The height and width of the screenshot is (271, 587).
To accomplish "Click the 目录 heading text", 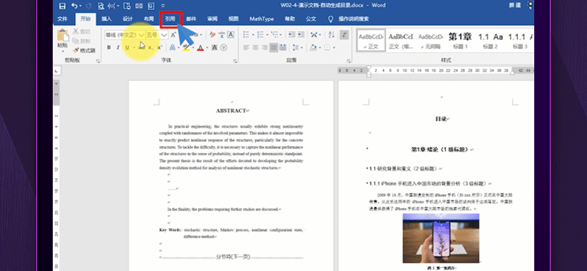I will pos(441,119).
